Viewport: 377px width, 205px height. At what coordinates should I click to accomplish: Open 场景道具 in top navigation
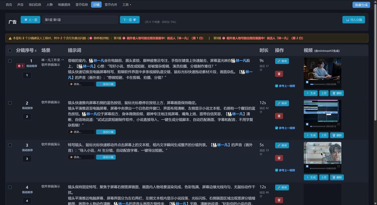pos(64,4)
